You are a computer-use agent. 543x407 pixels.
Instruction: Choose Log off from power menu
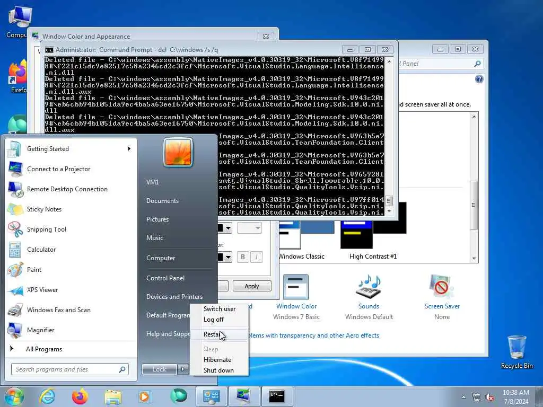point(219,320)
